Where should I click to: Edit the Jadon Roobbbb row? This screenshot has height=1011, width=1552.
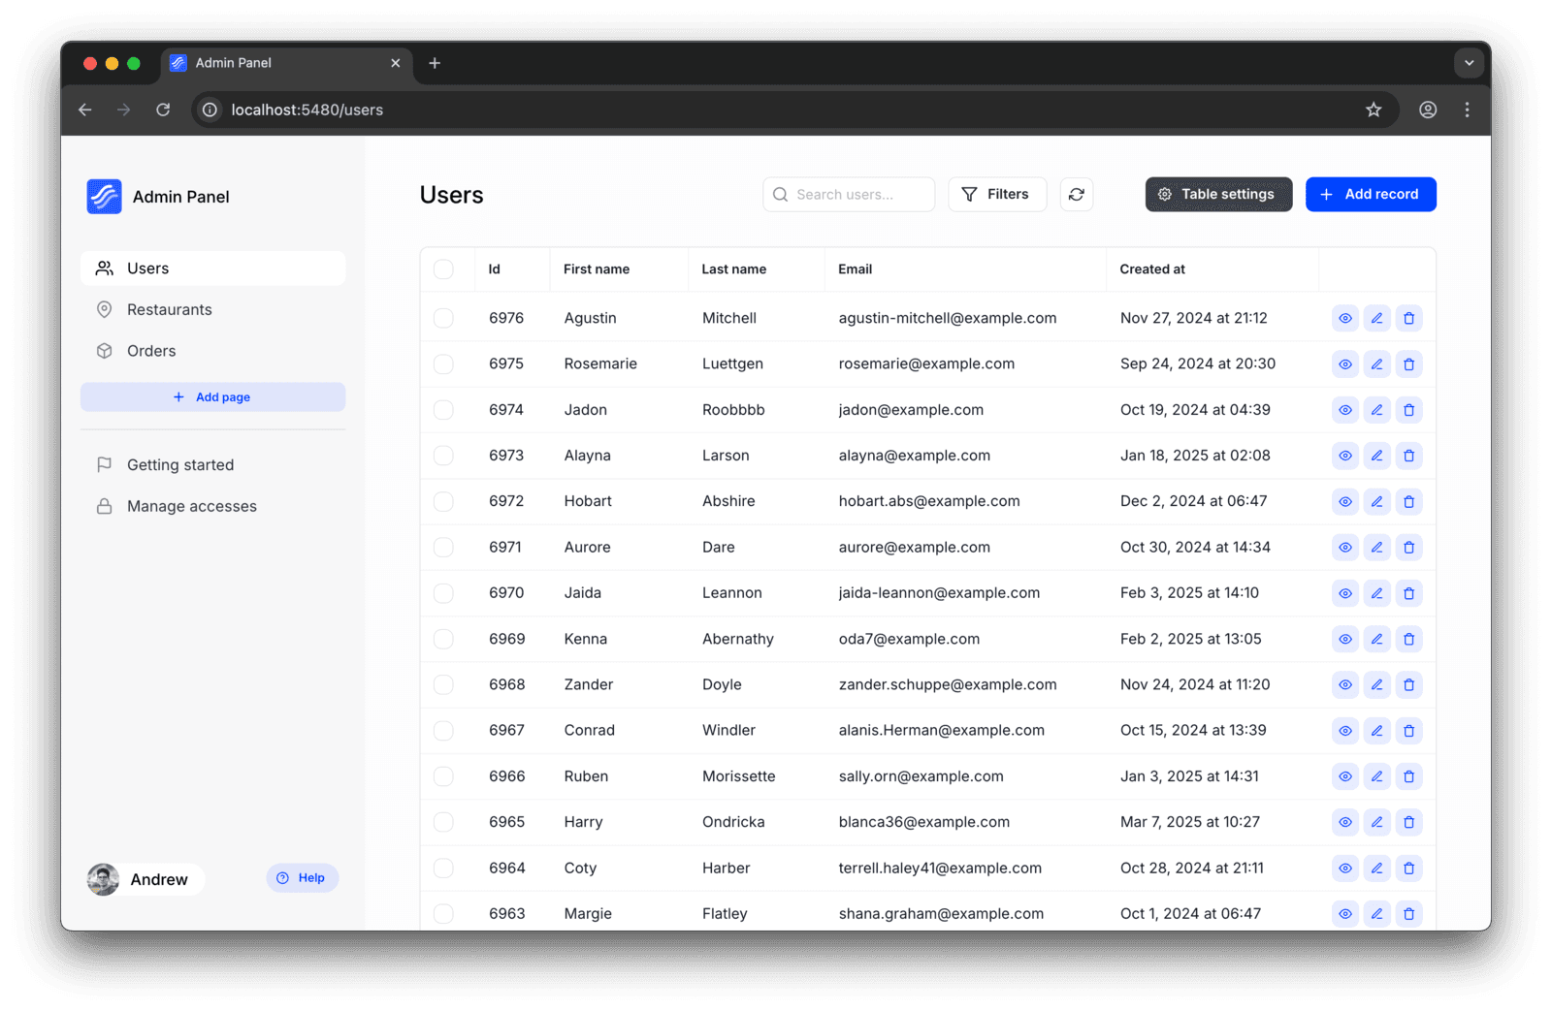[1376, 410]
